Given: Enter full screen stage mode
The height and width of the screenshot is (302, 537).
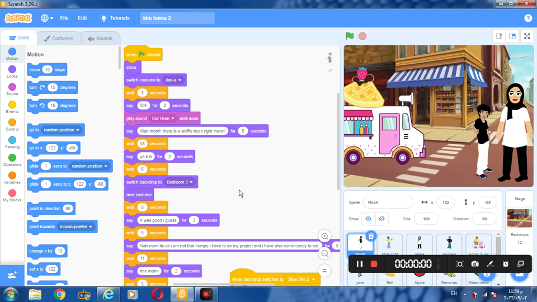Looking at the screenshot, I should pos(527,36).
